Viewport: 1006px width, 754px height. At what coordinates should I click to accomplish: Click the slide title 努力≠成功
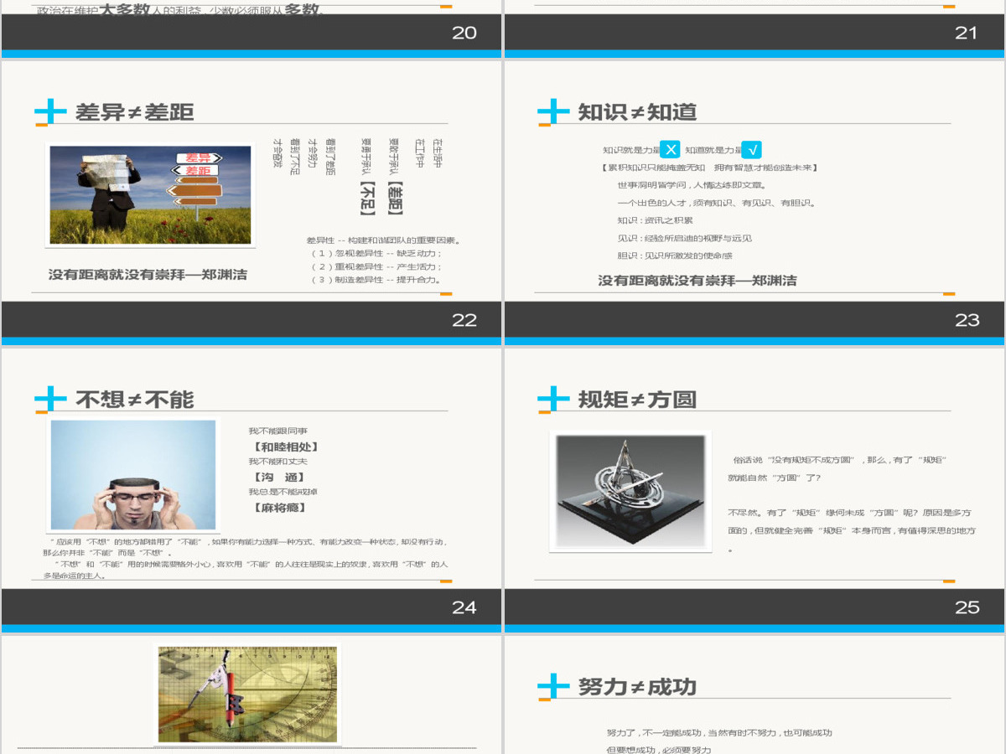click(638, 687)
